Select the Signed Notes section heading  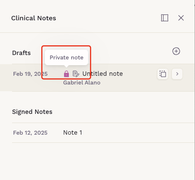(x=32, y=112)
